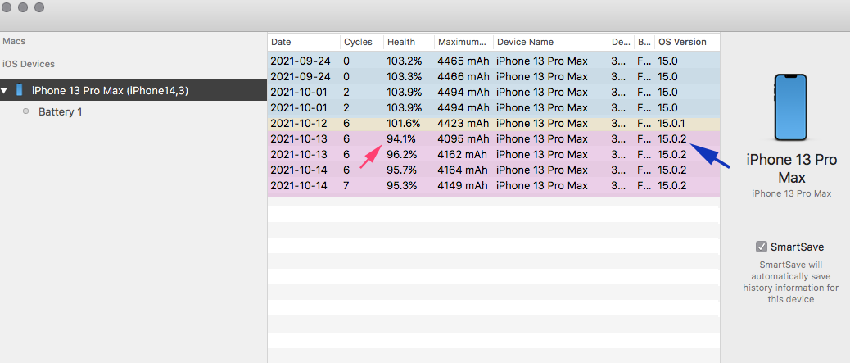The image size is (850, 363).
Task: Click the 95.7% health cell
Action: coord(402,170)
